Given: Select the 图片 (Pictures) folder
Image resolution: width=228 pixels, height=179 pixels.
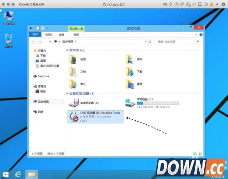Looking at the screenshot, I should 134,59.
